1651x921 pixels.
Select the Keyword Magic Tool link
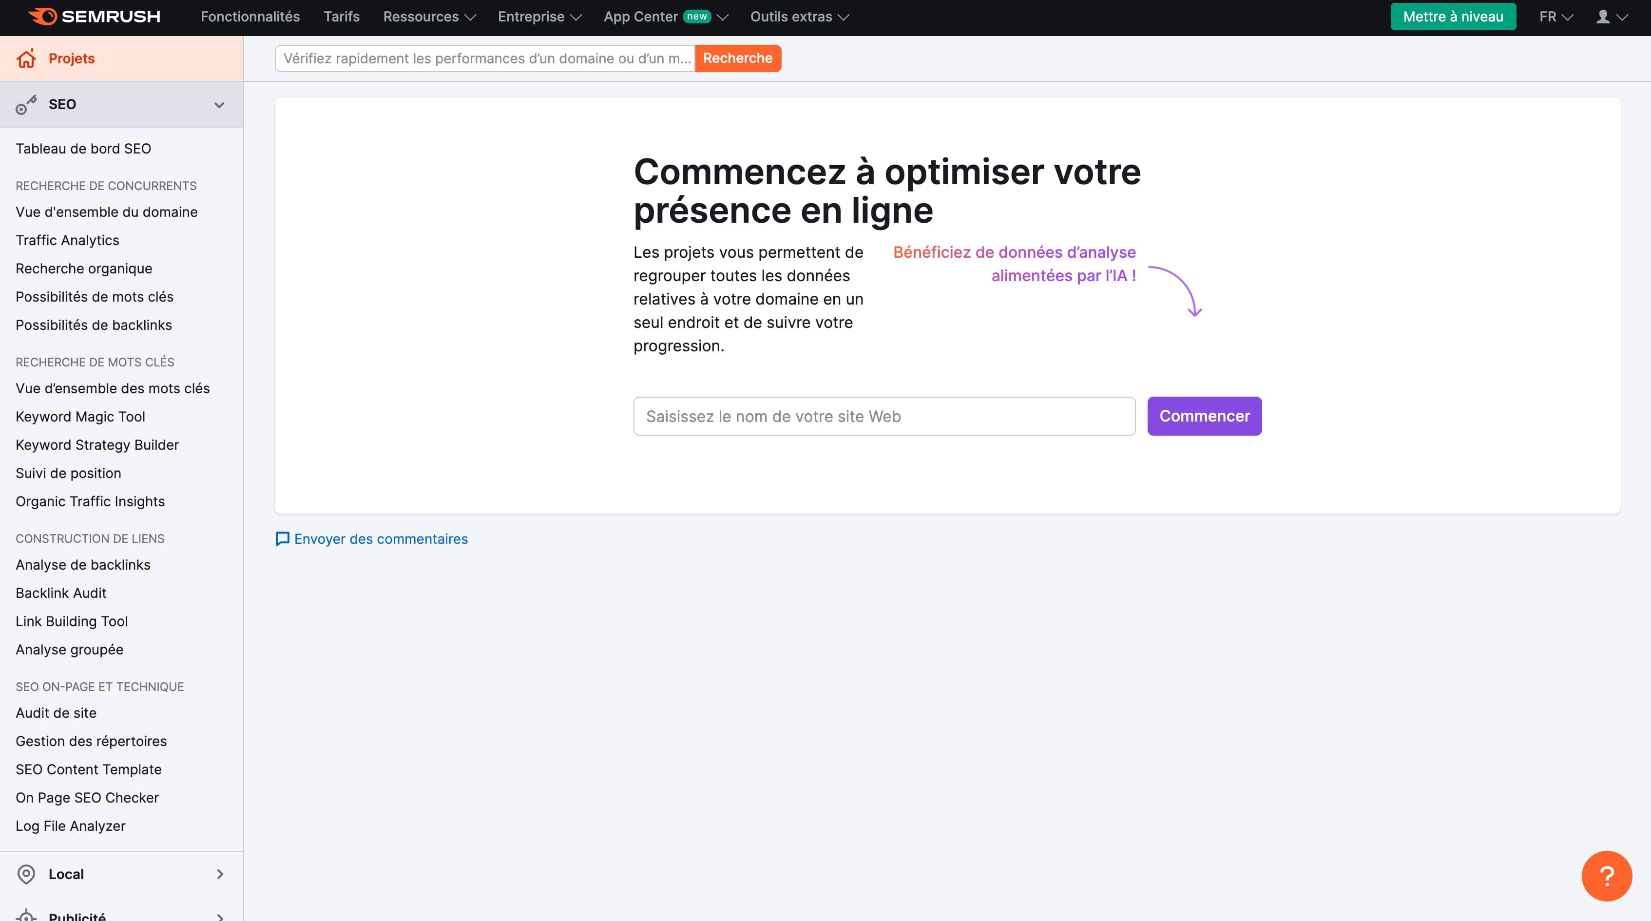coord(80,416)
